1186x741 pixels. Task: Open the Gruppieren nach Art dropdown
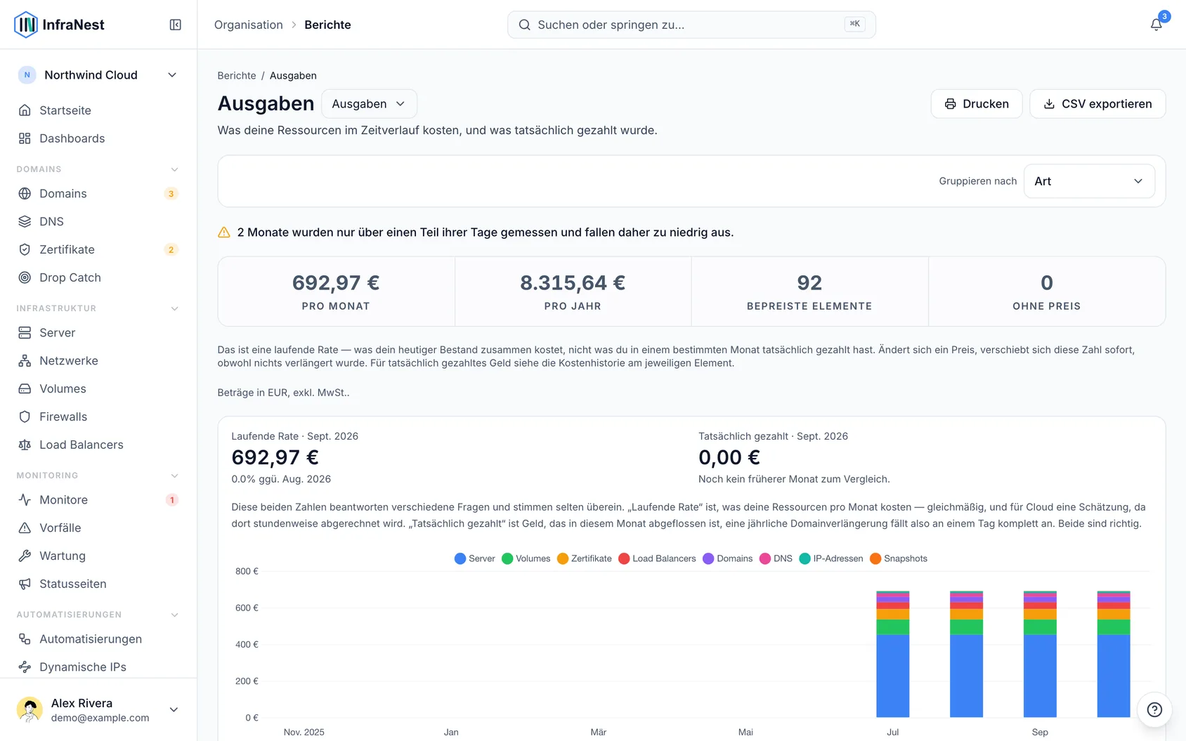click(1089, 181)
